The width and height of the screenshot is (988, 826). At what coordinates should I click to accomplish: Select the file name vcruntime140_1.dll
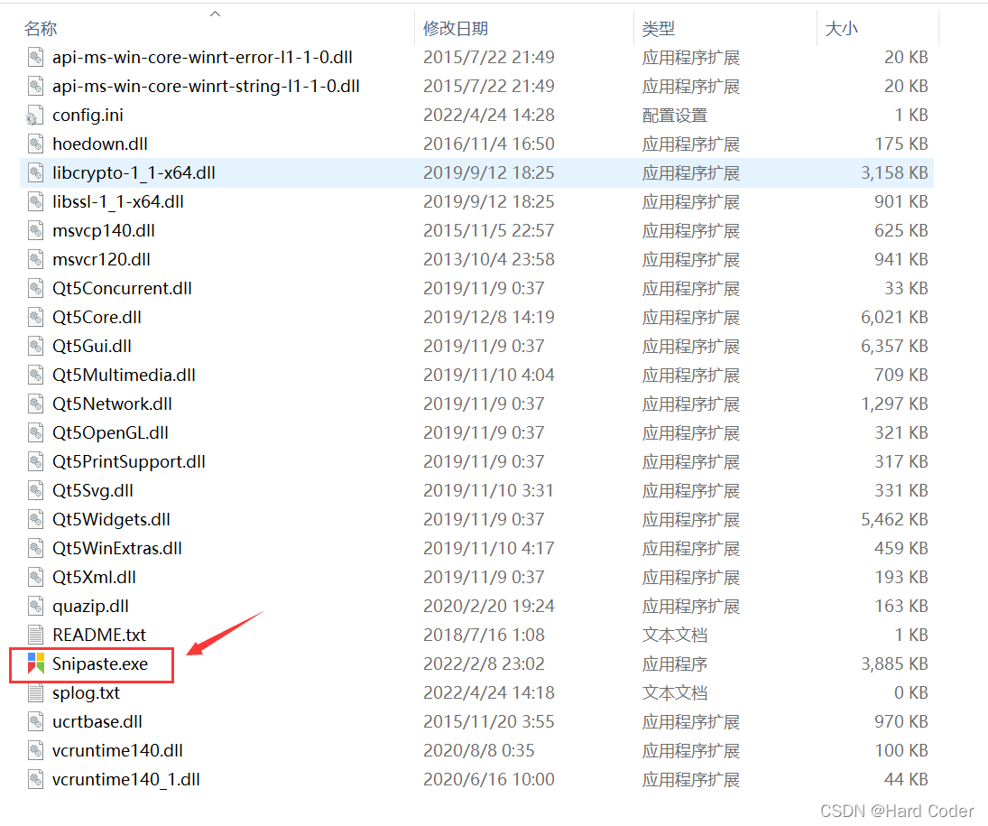click(x=126, y=780)
